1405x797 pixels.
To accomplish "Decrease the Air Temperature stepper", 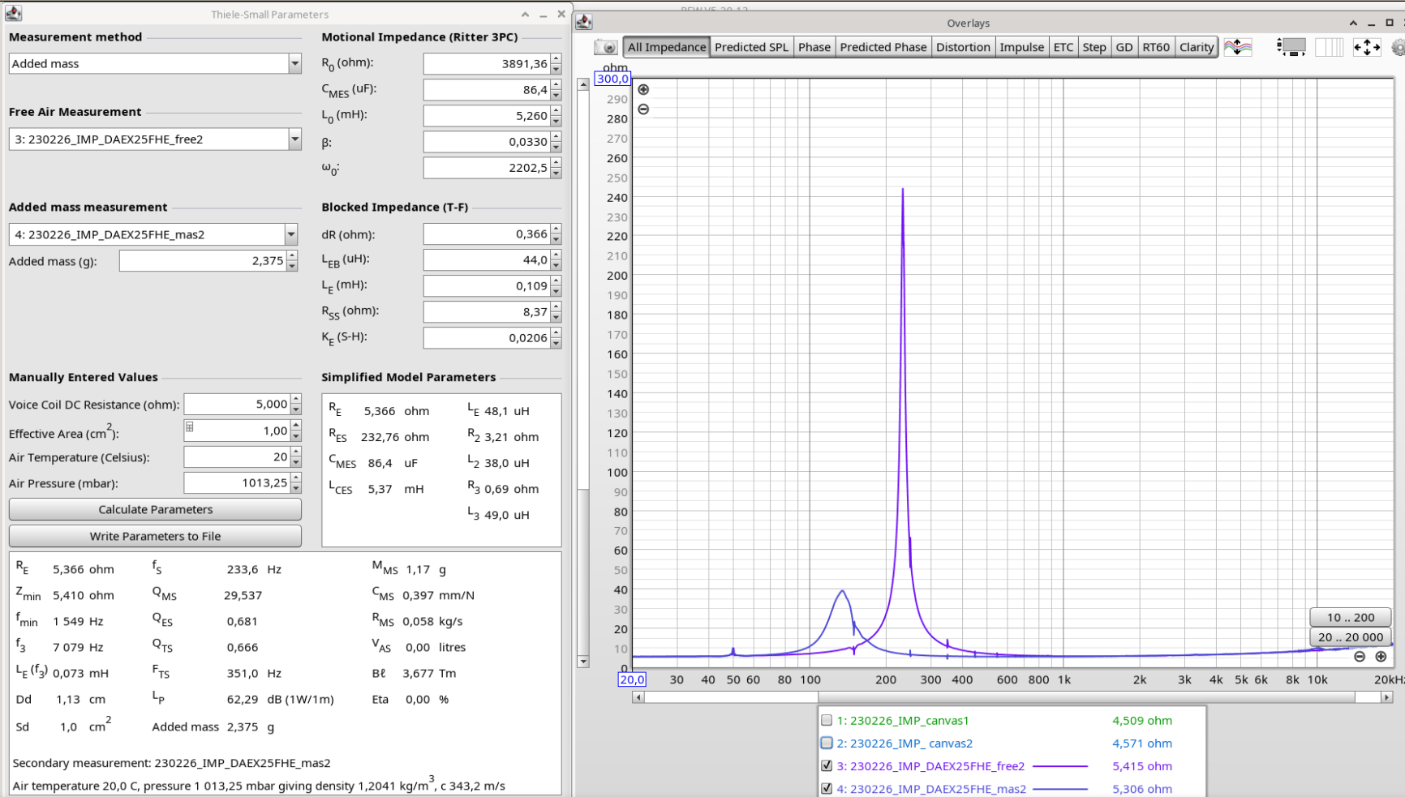I will pos(296,462).
